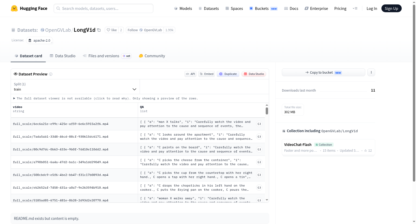
Task: Go to the Pricing page
Action: [x=340, y=8]
